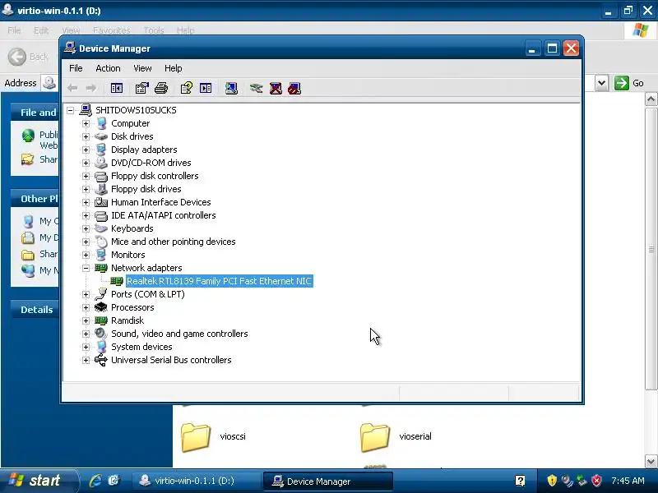Click the DVD/CD-ROM drives icon
Viewport: 658px width, 493px height.
coord(100,163)
